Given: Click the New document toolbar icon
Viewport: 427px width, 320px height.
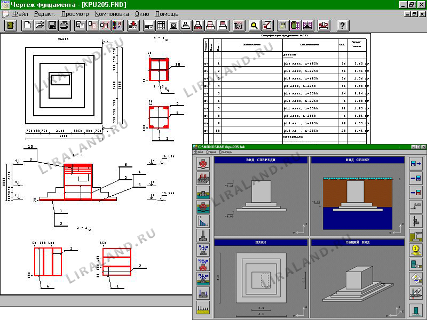Looking at the screenshot, I should coord(27,25).
